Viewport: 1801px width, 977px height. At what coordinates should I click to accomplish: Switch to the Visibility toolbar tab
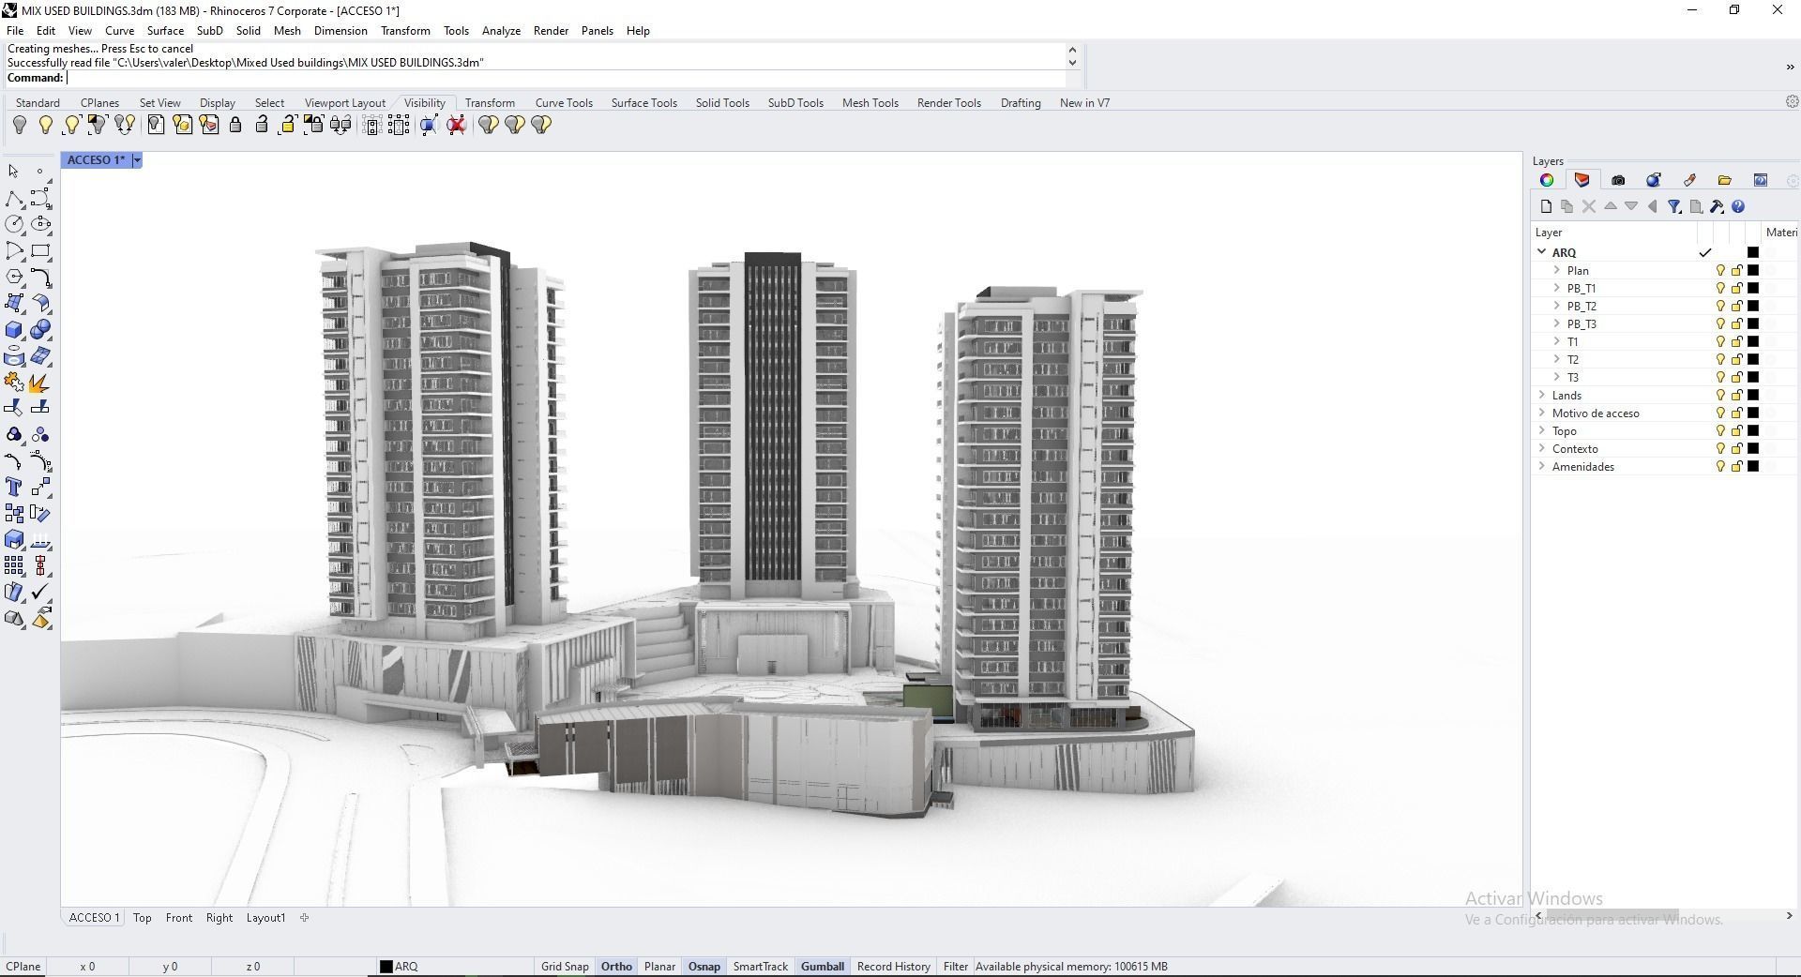pyautogui.click(x=423, y=102)
